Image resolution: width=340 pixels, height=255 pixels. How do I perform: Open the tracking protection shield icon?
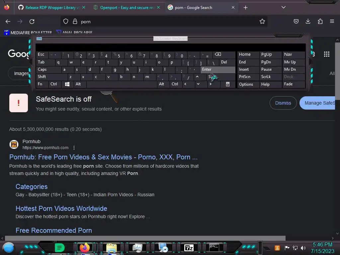[x=66, y=22]
